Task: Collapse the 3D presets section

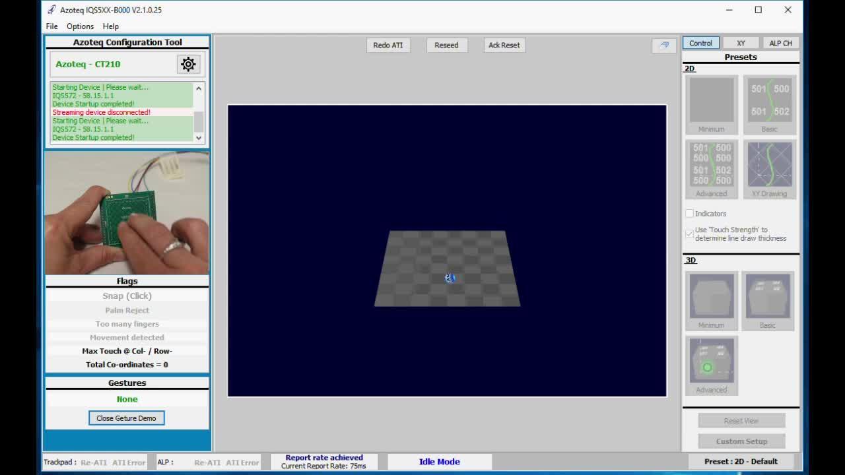Action: click(690, 260)
